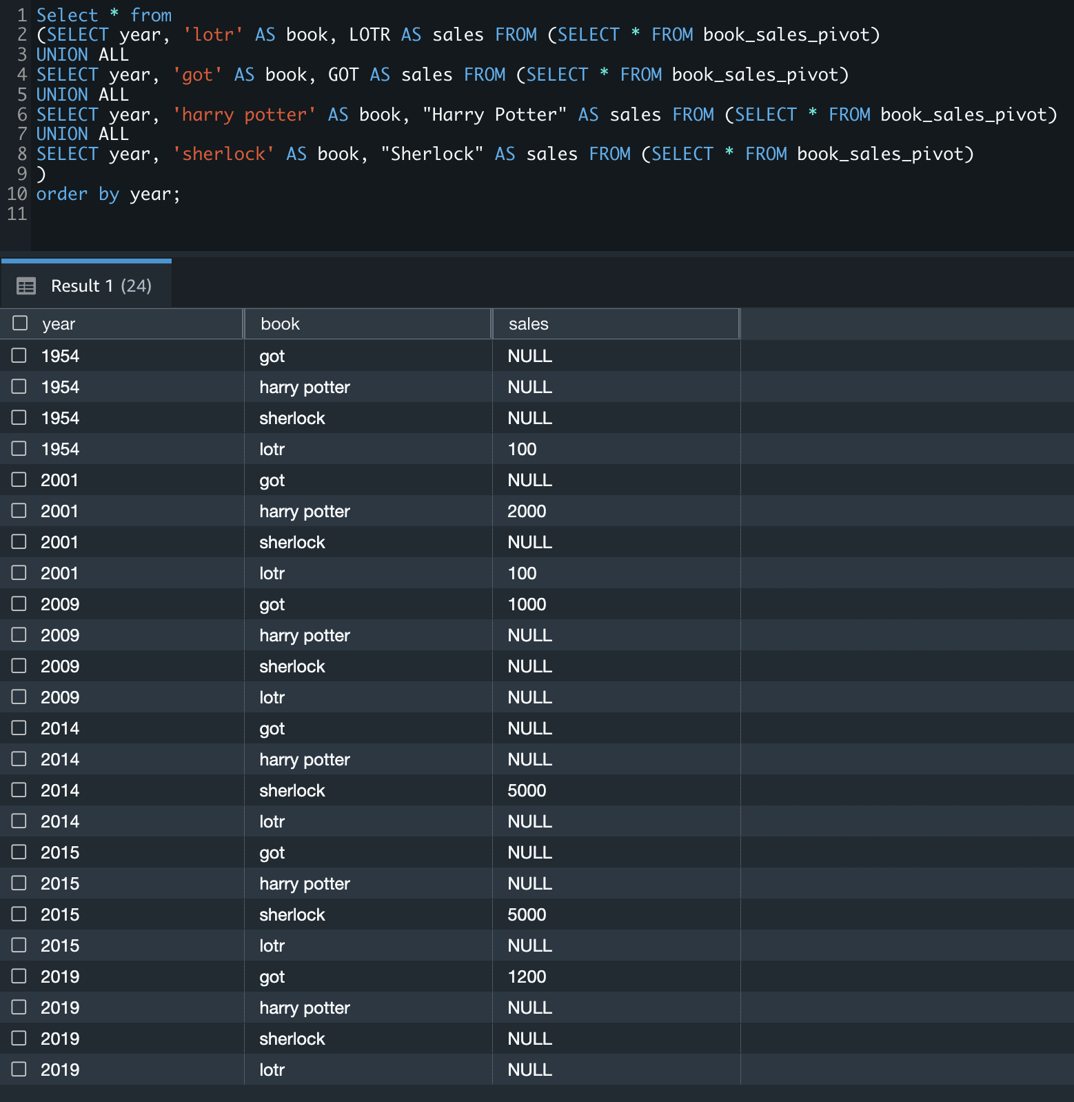Viewport: 1074px width, 1102px height.
Task: Click the divider between book and sales headers
Action: pyautogui.click(x=492, y=324)
